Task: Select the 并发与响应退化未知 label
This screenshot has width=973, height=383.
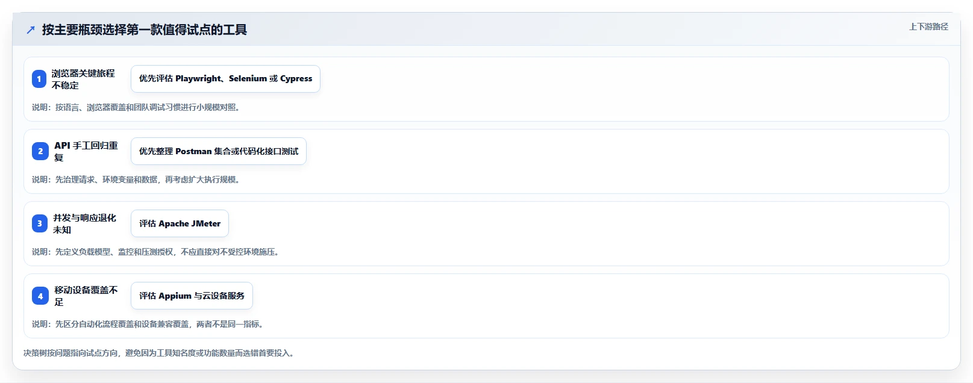Action: [84, 223]
